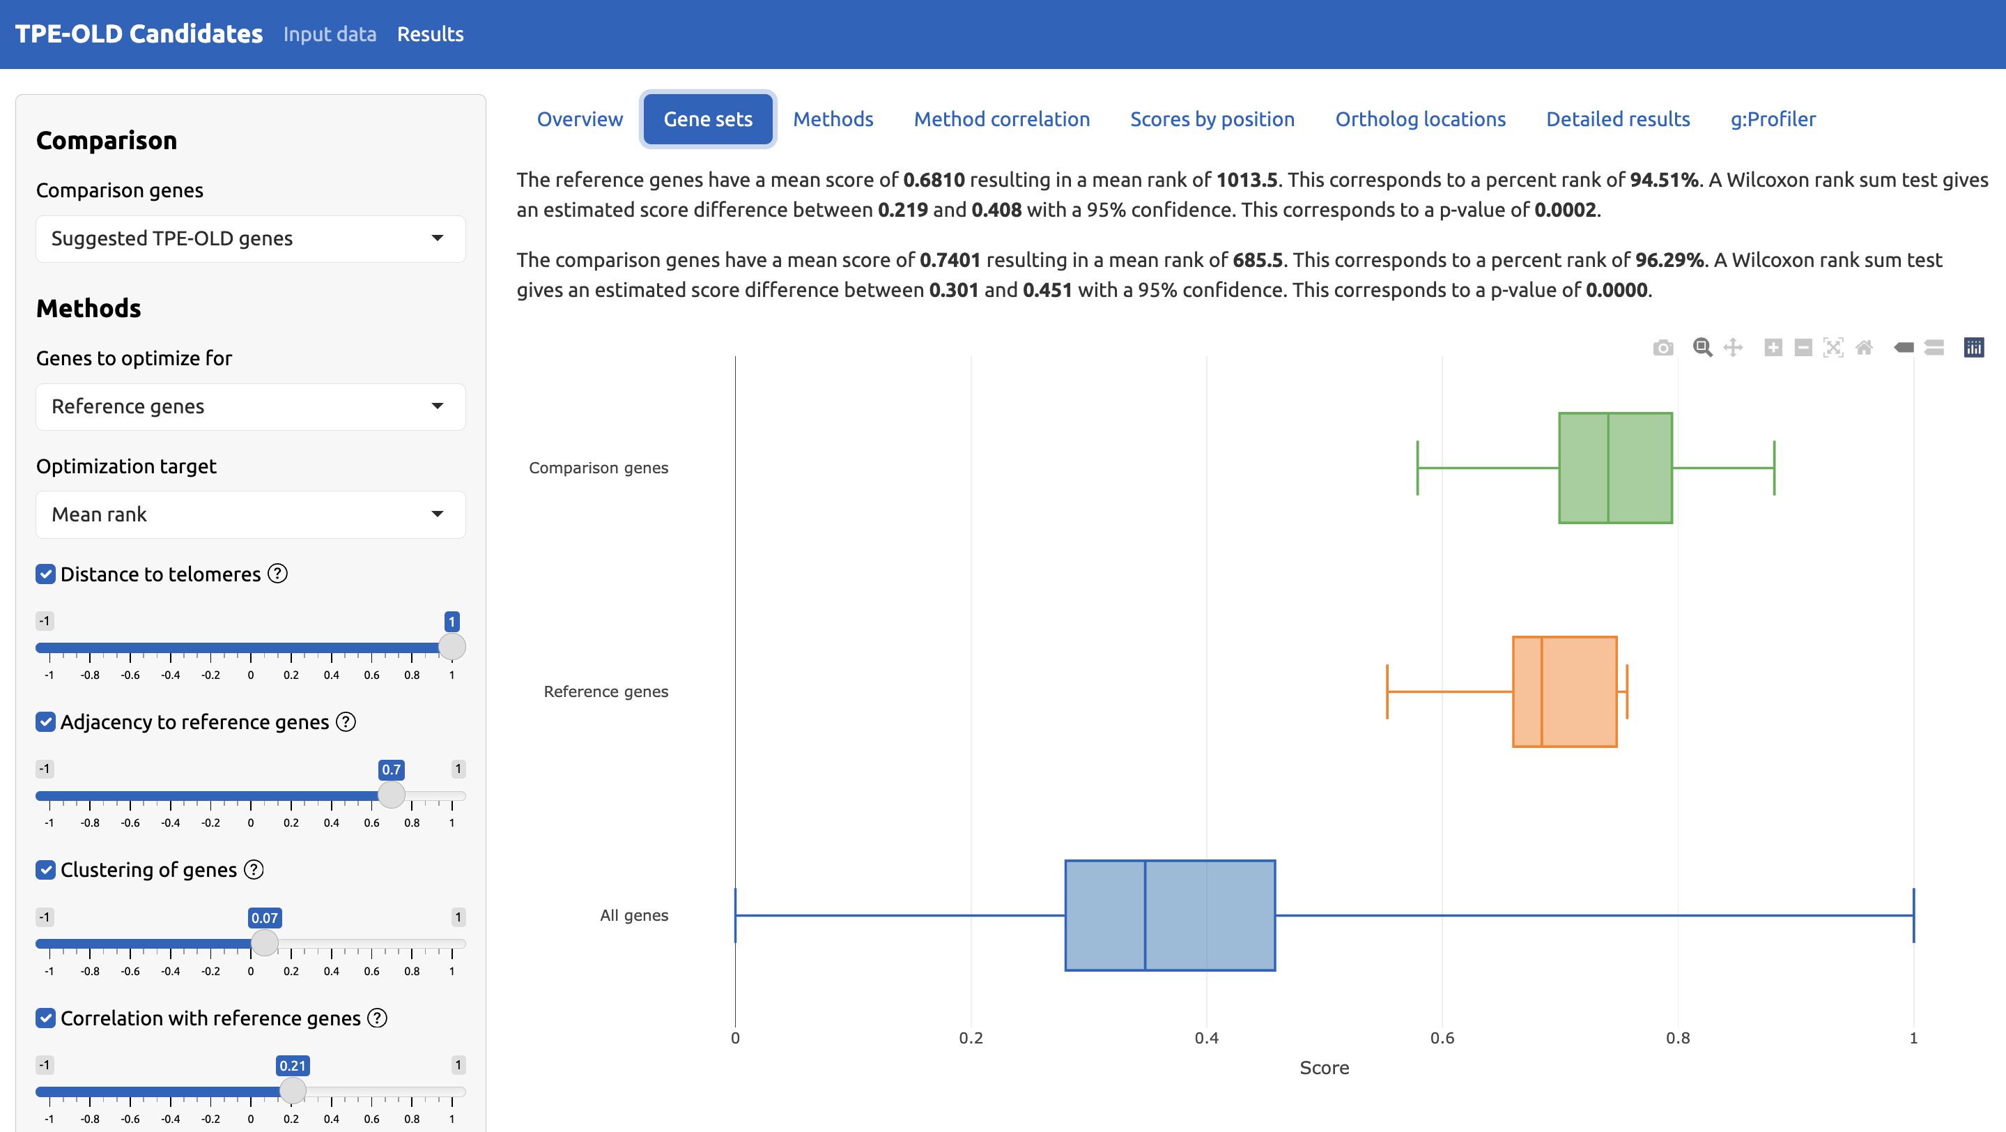Viewport: 2006px width, 1132px height.
Task: Enable compare data on hover icon
Action: 1934,347
